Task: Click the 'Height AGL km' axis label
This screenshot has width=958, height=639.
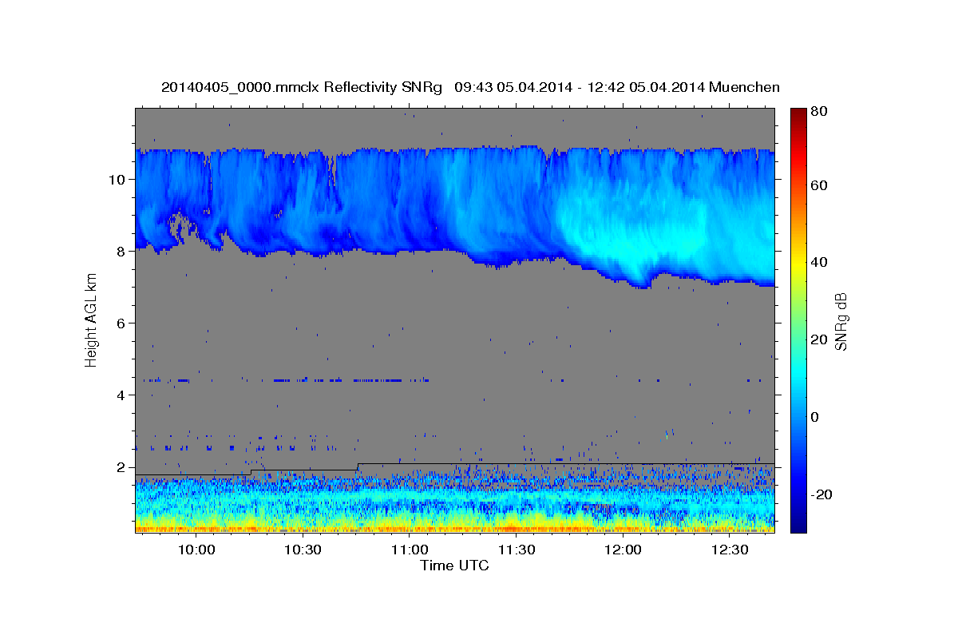Action: pyautogui.click(x=92, y=319)
